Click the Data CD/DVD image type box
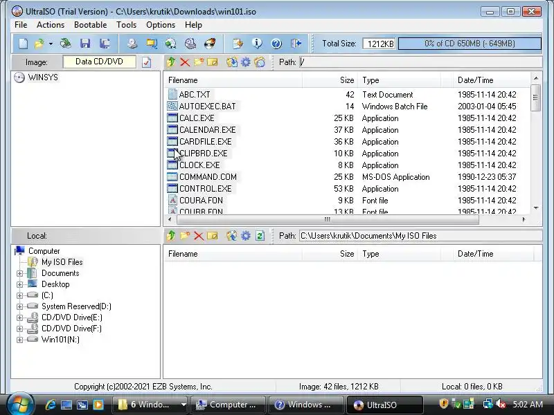This screenshot has width=554, height=415. pyautogui.click(x=99, y=62)
